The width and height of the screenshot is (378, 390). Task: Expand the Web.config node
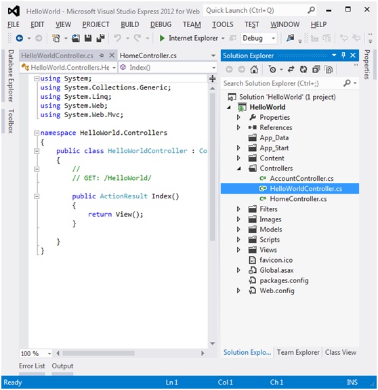tap(238, 290)
